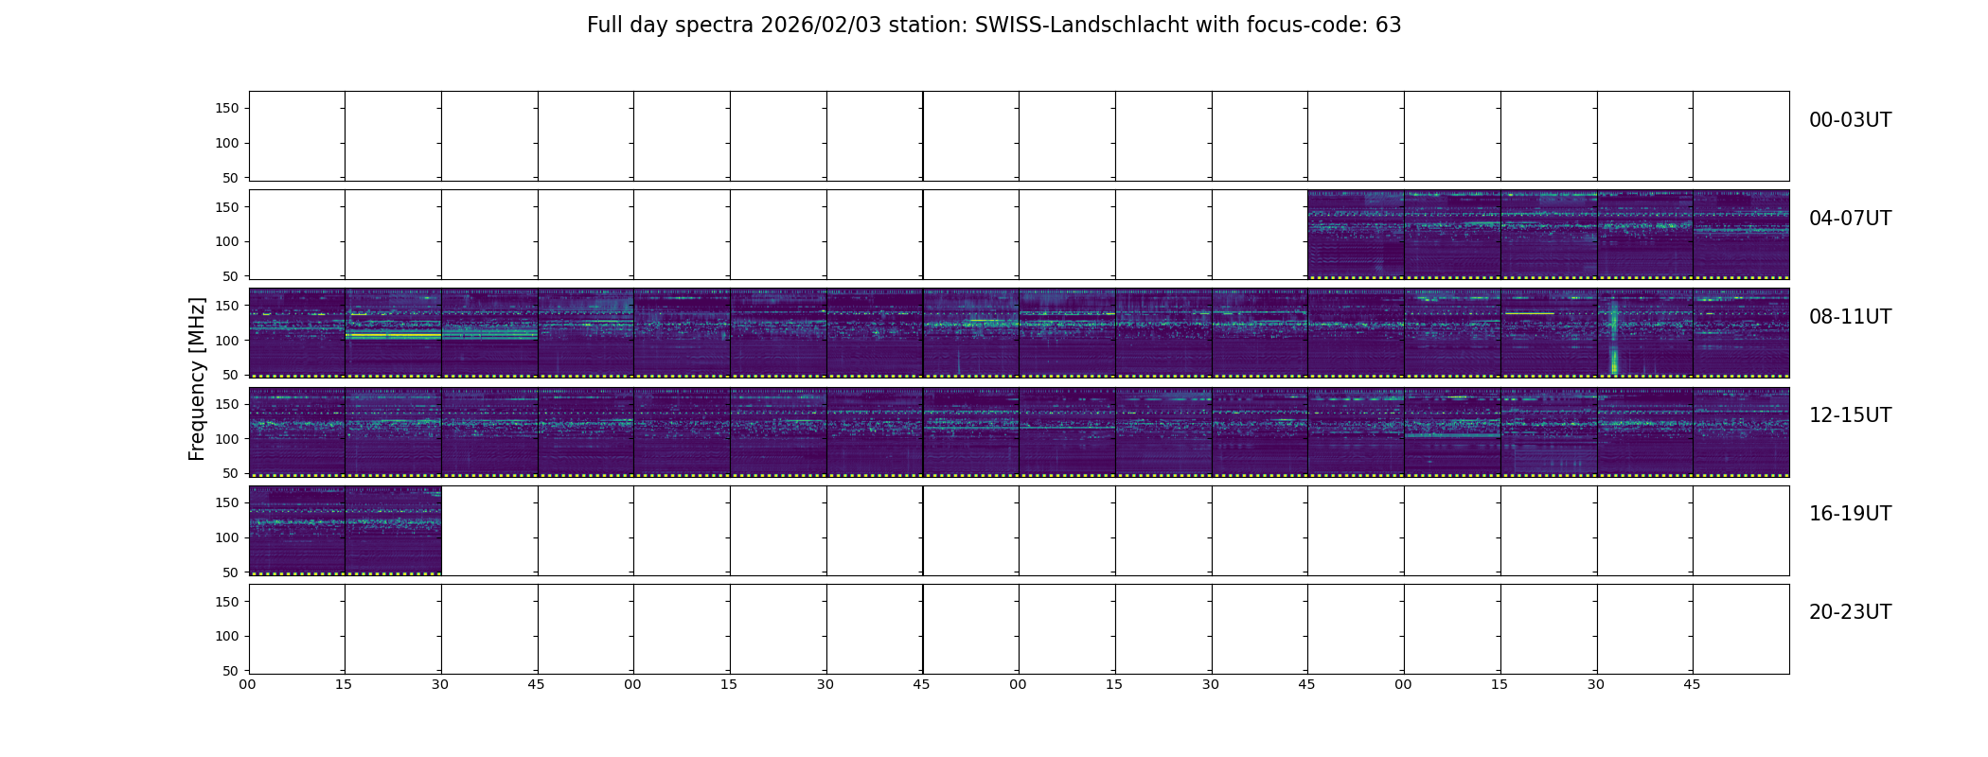Select the 12-15UT spectrogram strip
1988x757 pixels.
pyautogui.click(x=1020, y=432)
